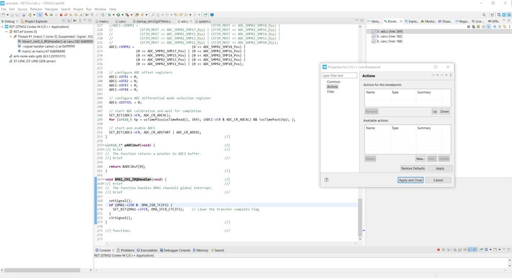
Task: Minimize the editor area
Action: 357,21
